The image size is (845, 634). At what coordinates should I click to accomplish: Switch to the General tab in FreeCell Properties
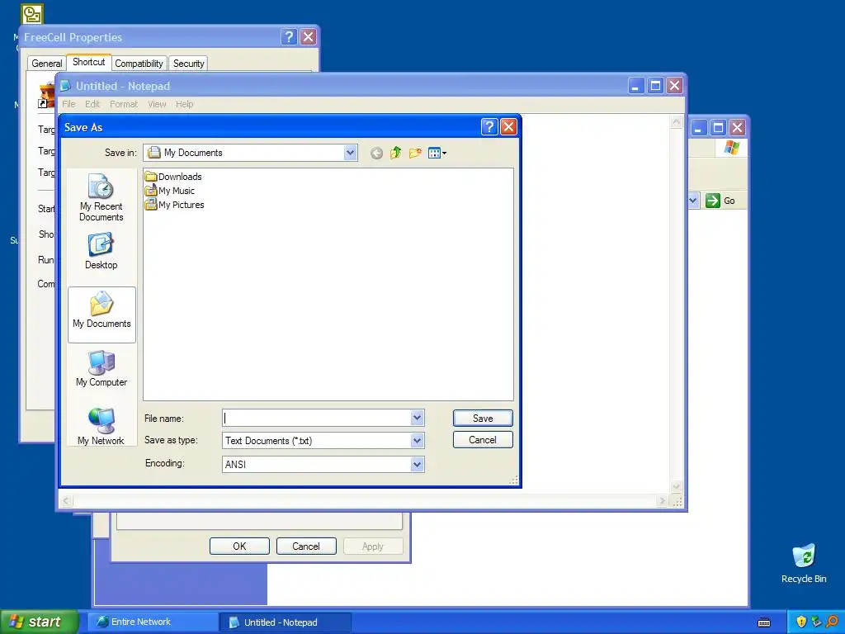click(x=46, y=63)
